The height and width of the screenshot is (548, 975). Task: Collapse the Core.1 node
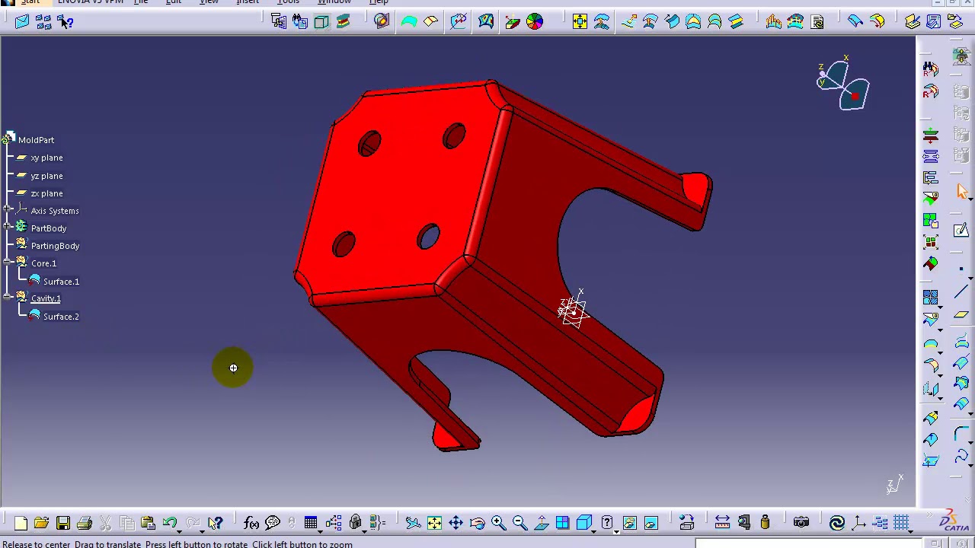click(x=7, y=263)
